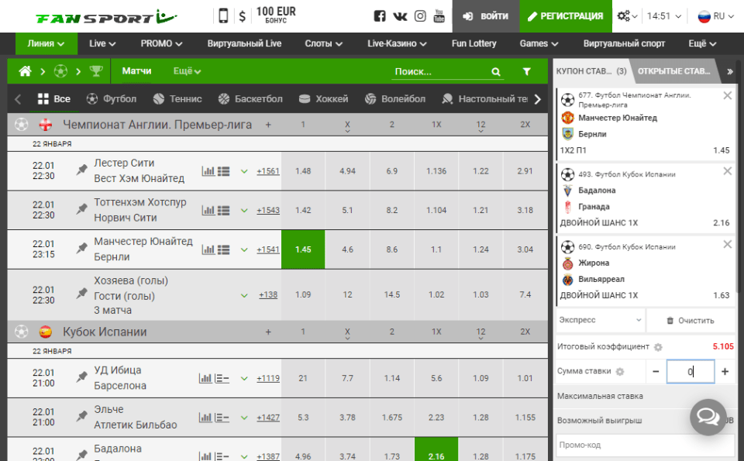Increase stake with plus button

pyautogui.click(x=725, y=371)
